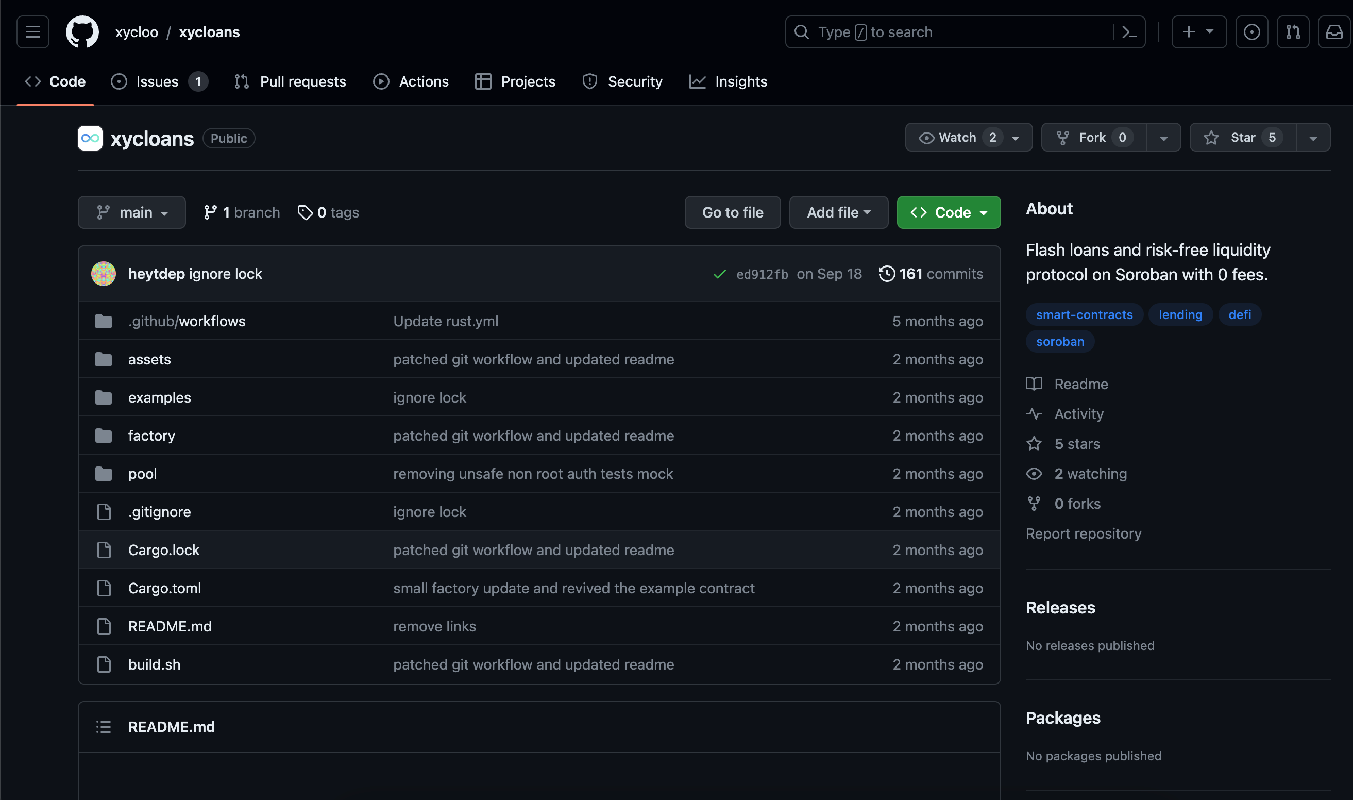This screenshot has width=1353, height=800.
Task: Switch to the Projects tab
Action: point(515,81)
